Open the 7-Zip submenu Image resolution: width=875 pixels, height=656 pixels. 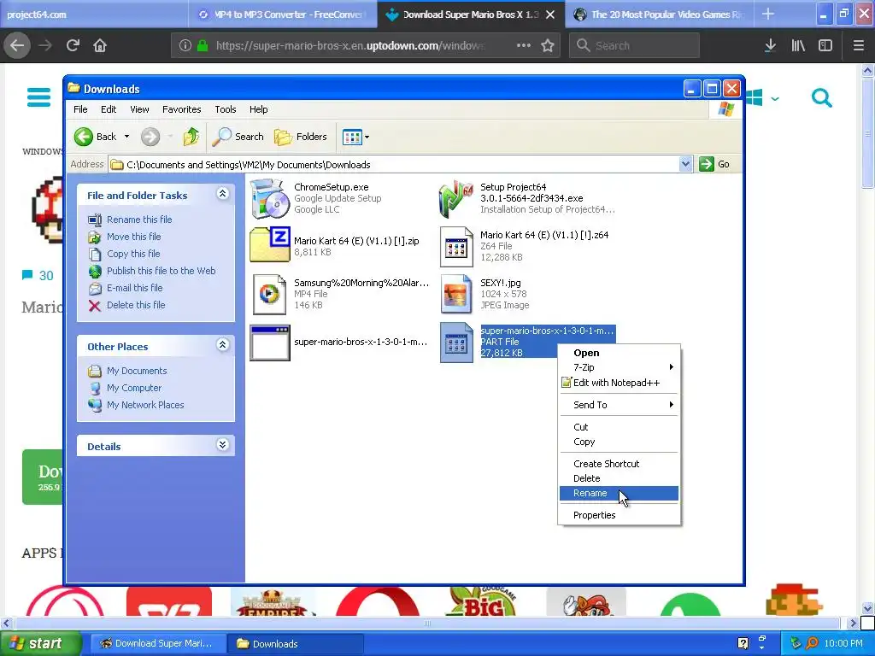[x=619, y=367]
